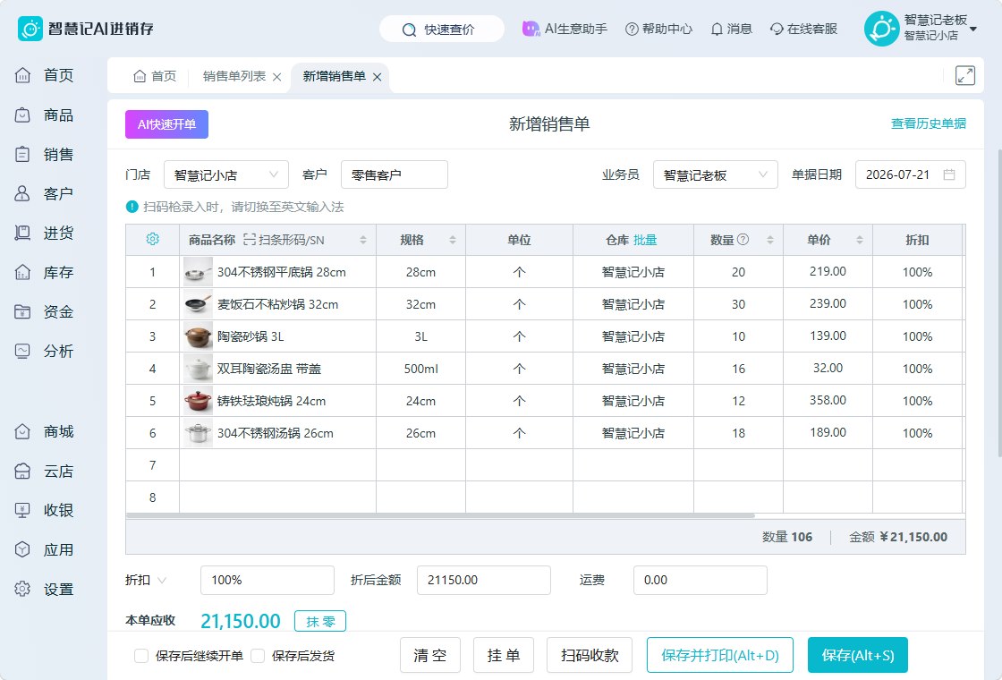This screenshot has width=1002, height=680.
Task: Open the 应用 sidebar section
Action: [x=44, y=549]
